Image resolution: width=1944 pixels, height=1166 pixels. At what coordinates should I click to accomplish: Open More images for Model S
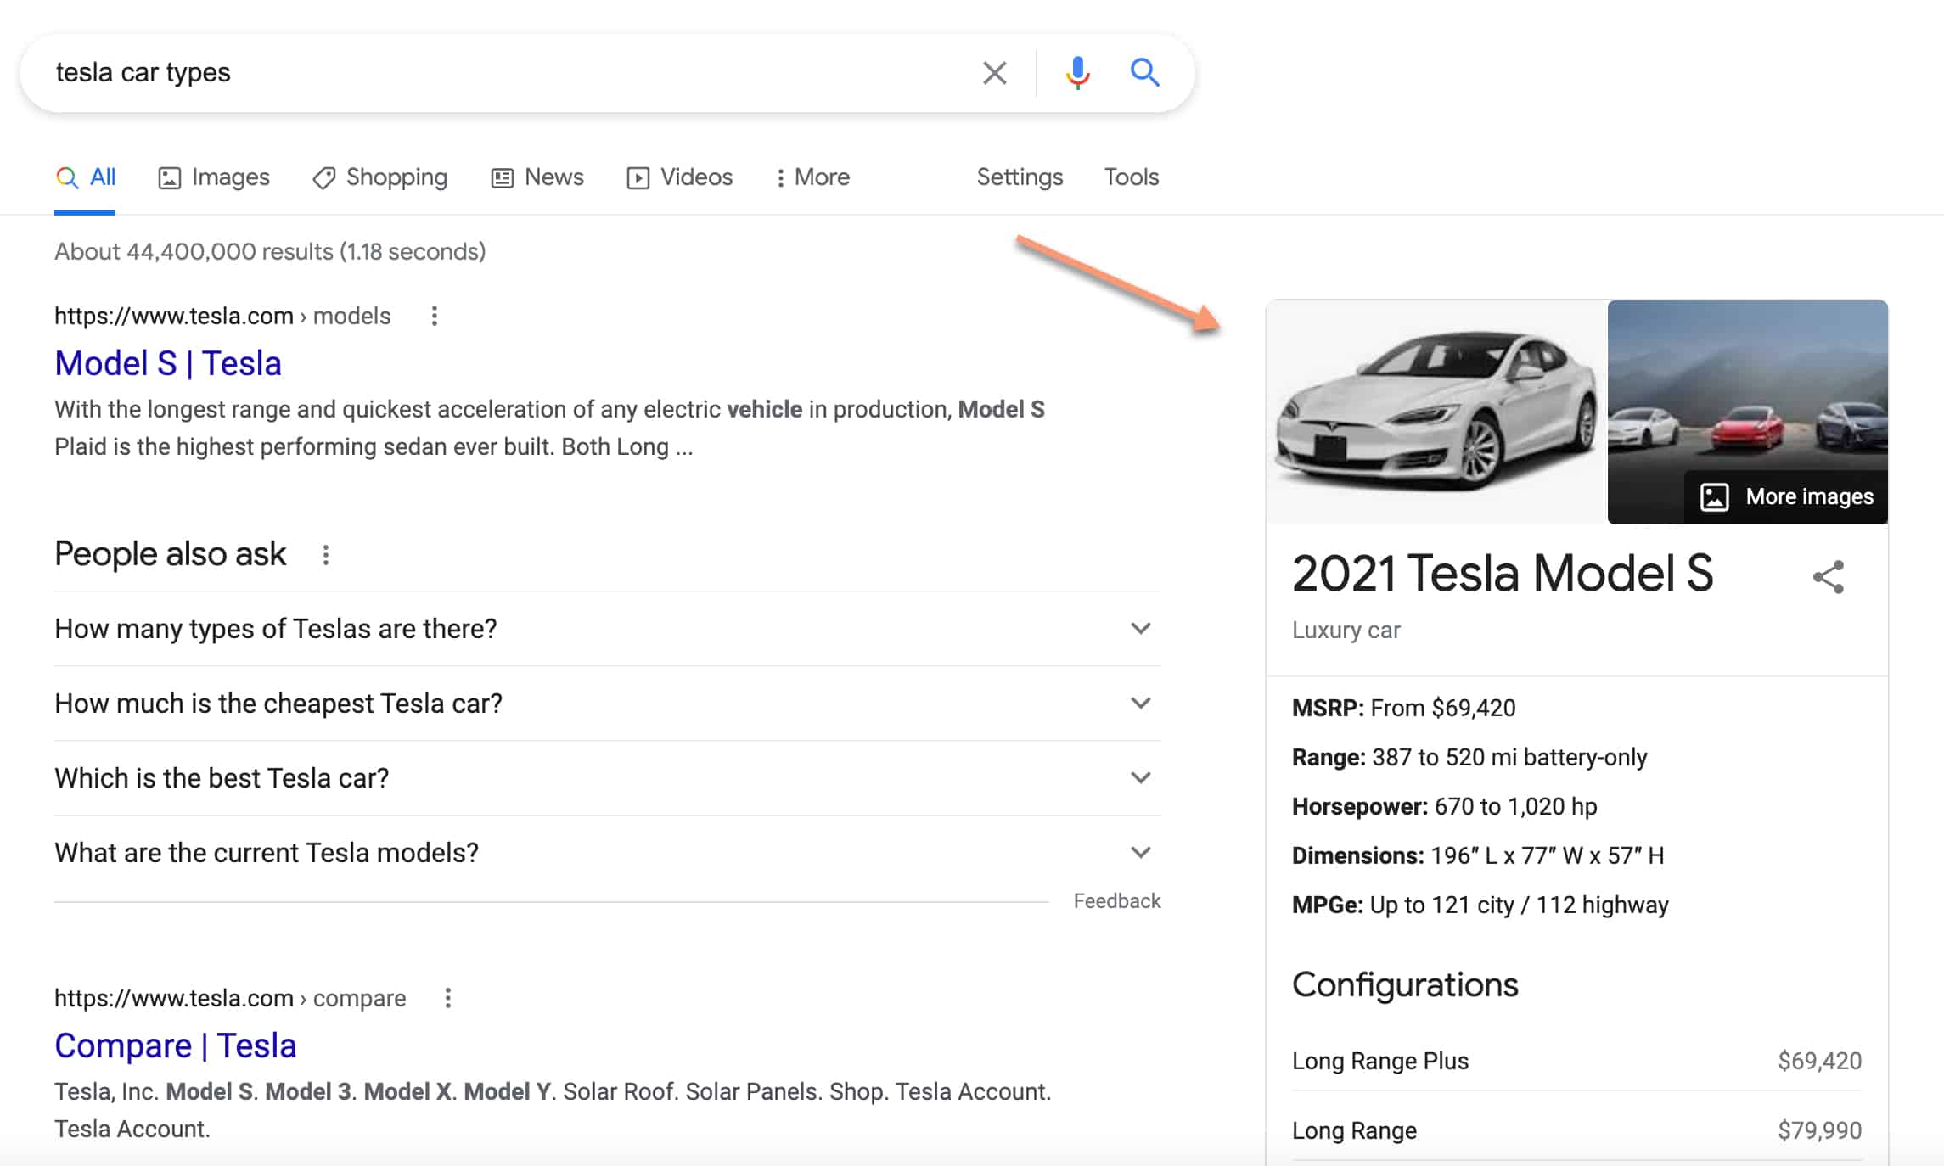click(1787, 496)
